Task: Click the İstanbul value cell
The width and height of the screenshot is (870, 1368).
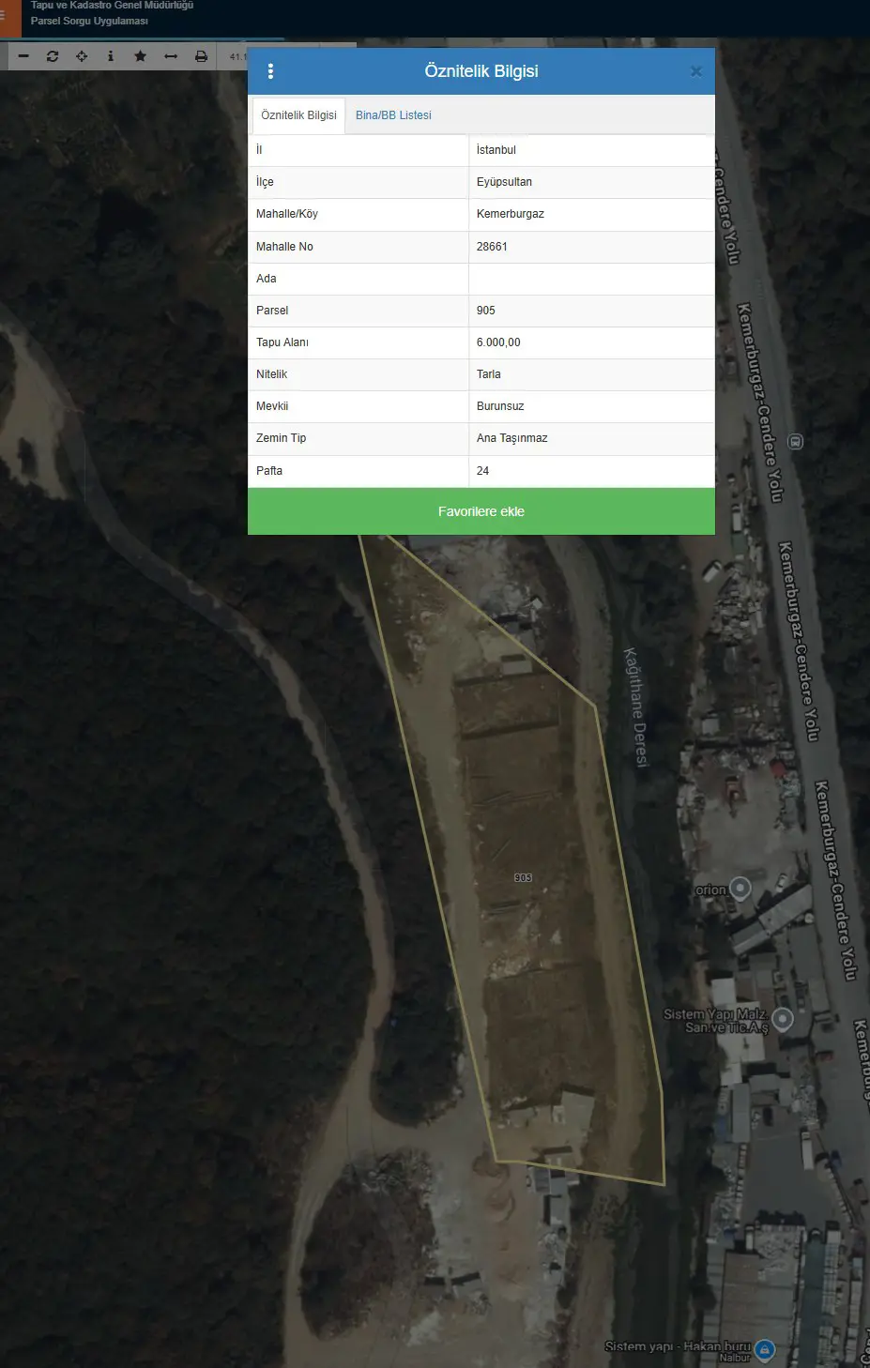Action: pos(591,150)
